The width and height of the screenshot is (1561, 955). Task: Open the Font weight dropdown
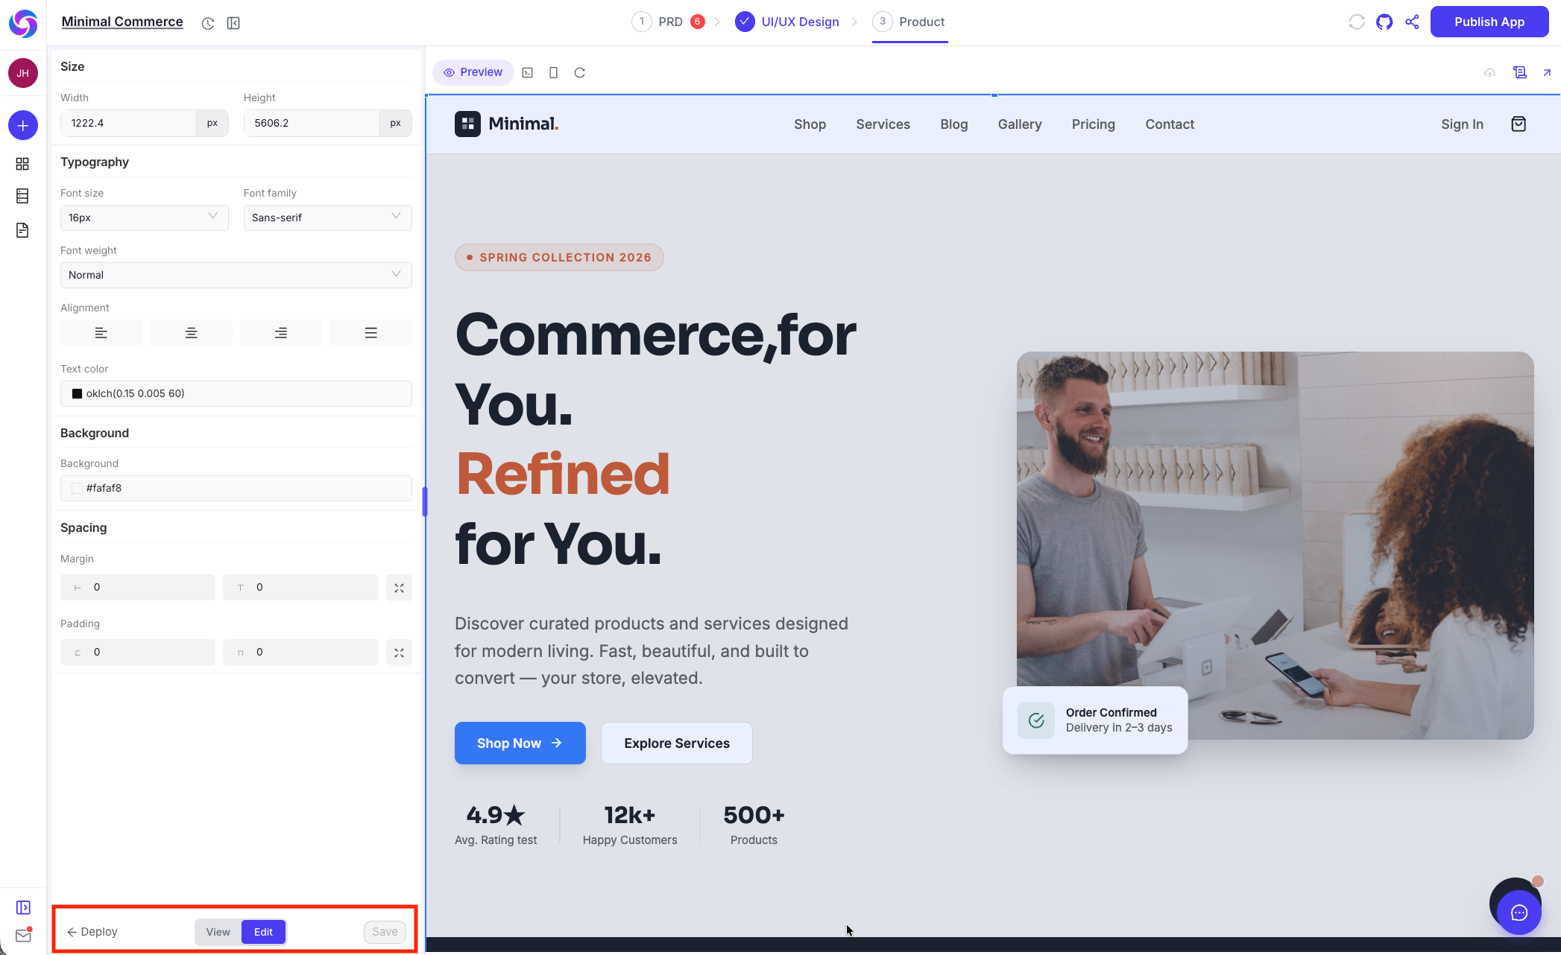[236, 275]
